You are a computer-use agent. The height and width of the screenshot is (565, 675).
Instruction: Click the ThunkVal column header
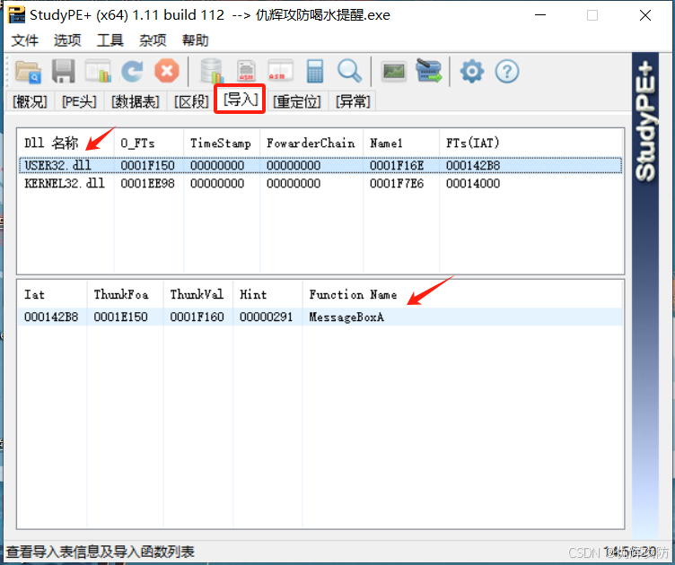pos(198,294)
